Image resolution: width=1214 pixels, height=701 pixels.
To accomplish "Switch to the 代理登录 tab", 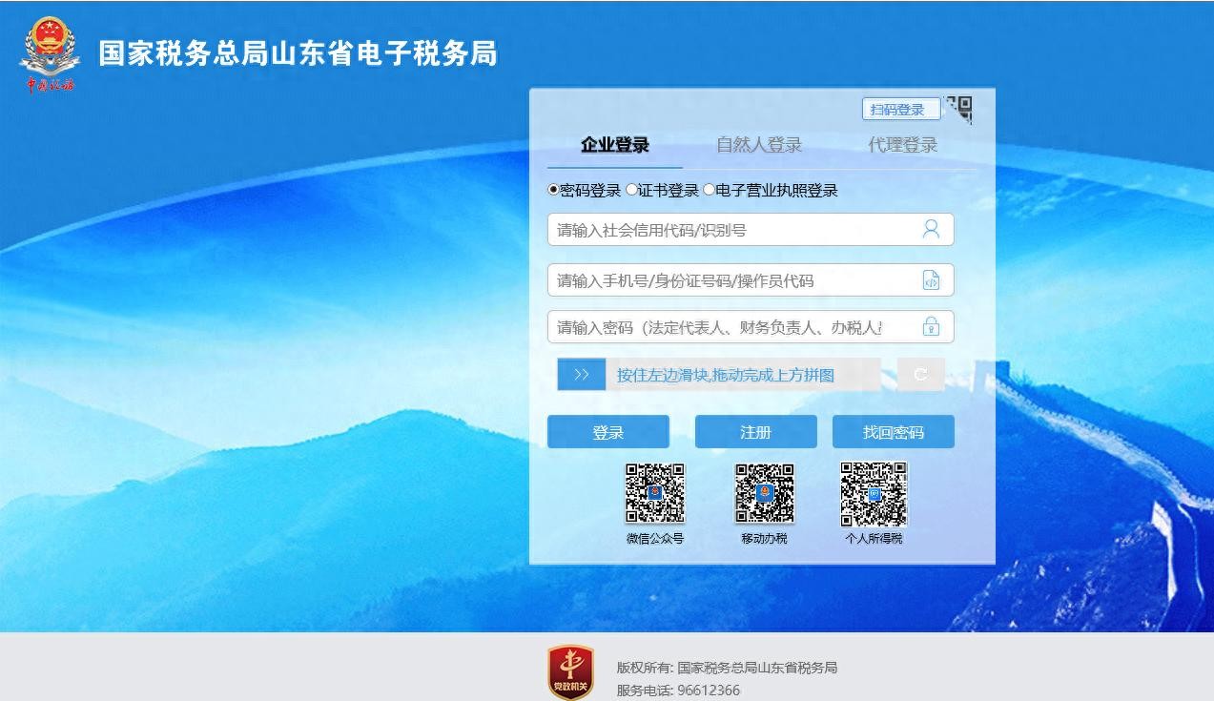I will (x=902, y=145).
